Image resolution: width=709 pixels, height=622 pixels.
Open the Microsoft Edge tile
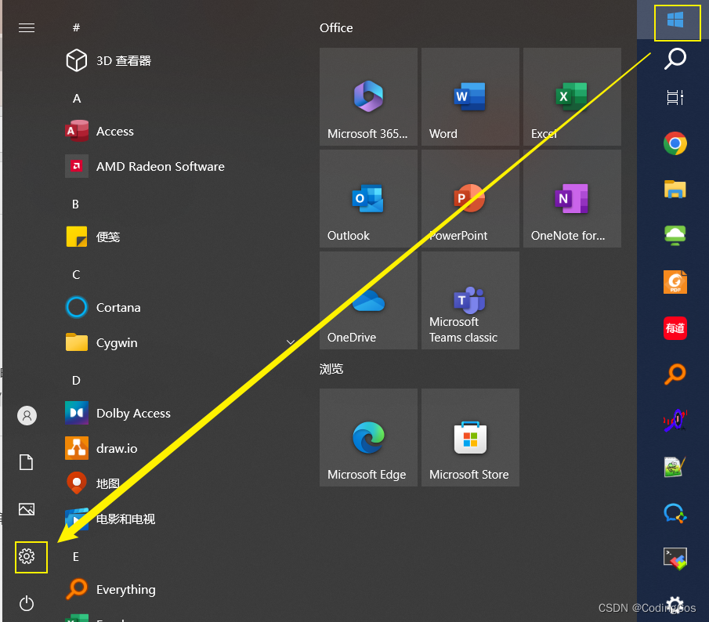(368, 438)
